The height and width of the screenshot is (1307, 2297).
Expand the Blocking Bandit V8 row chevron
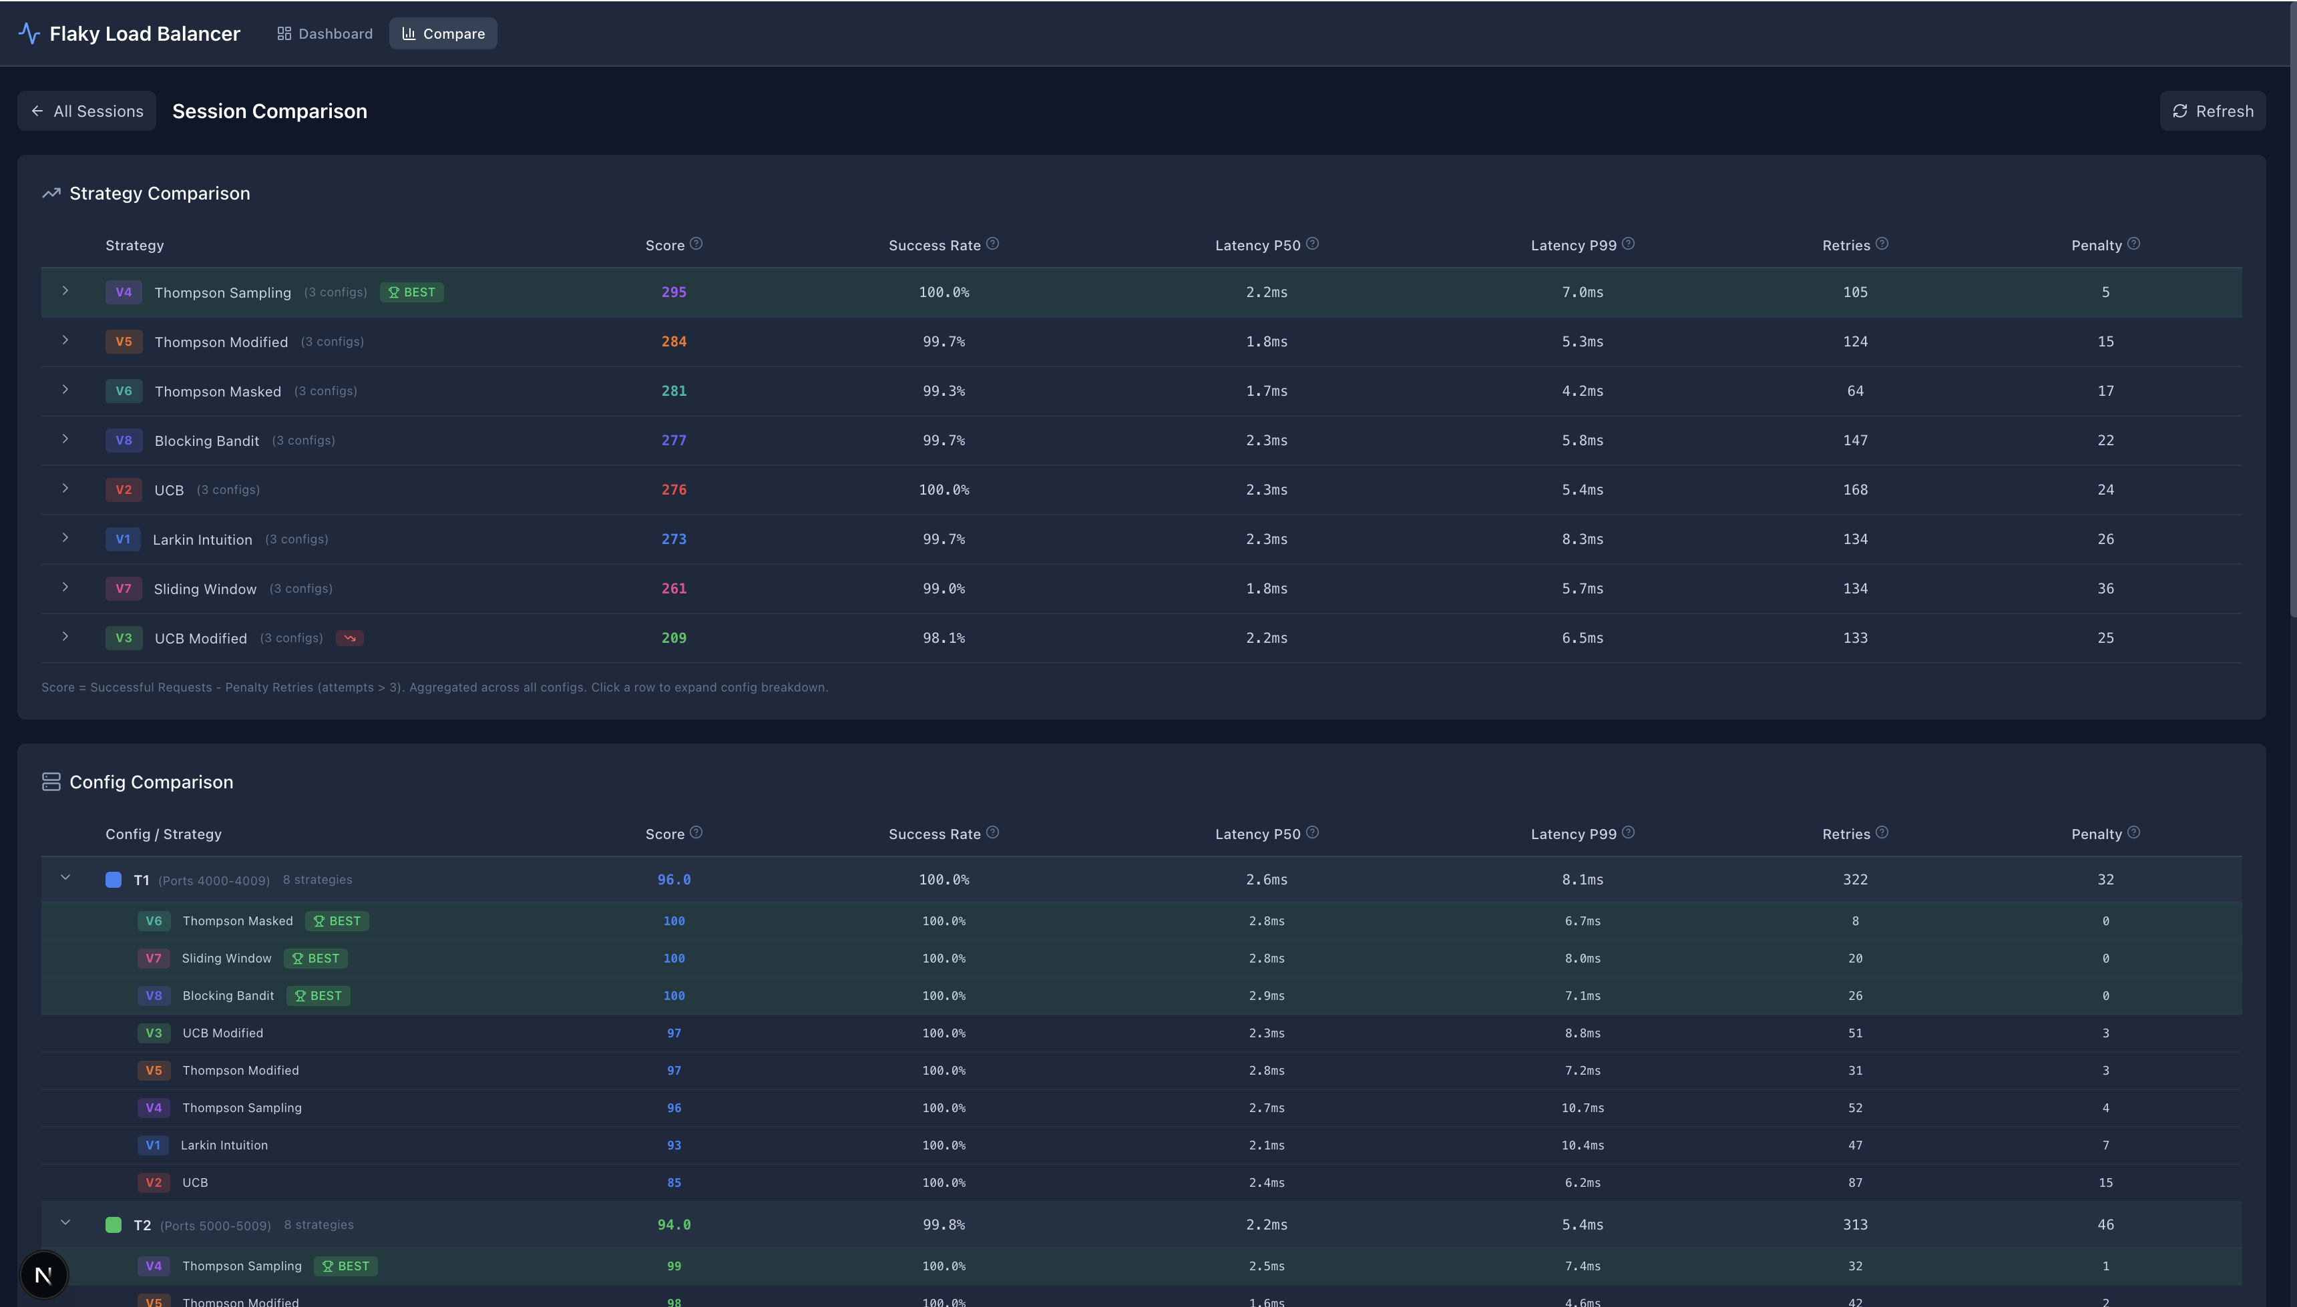(x=65, y=440)
